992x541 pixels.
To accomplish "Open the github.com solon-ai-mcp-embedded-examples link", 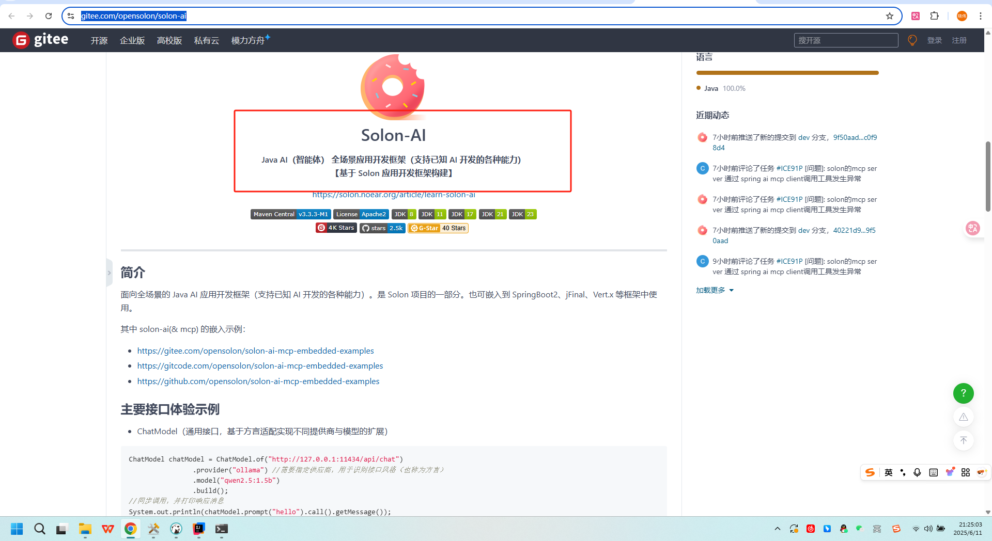I will point(258,381).
